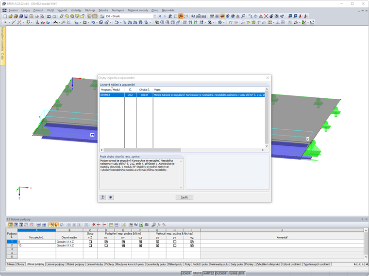Click the fx with red X icon in table toolbar
Screen dimensions: 369x276
pos(164,225)
